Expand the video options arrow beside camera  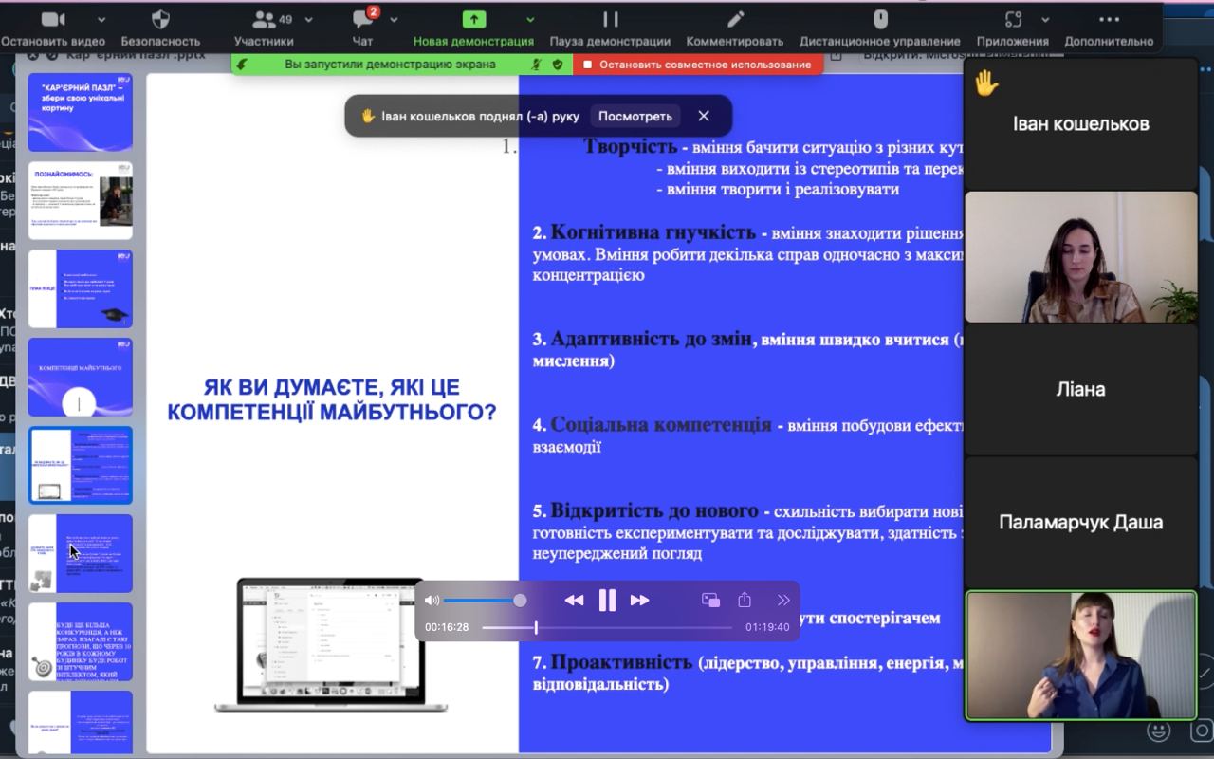point(101,20)
